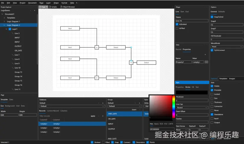Click the remove button beside Property1 value
The height and width of the screenshot is (144, 244).
click(206, 62)
